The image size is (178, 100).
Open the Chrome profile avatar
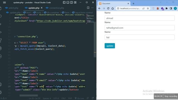(175, 8)
